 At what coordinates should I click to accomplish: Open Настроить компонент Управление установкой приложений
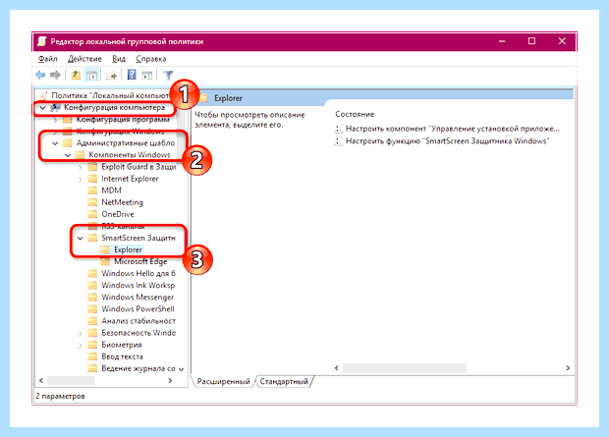coord(453,129)
